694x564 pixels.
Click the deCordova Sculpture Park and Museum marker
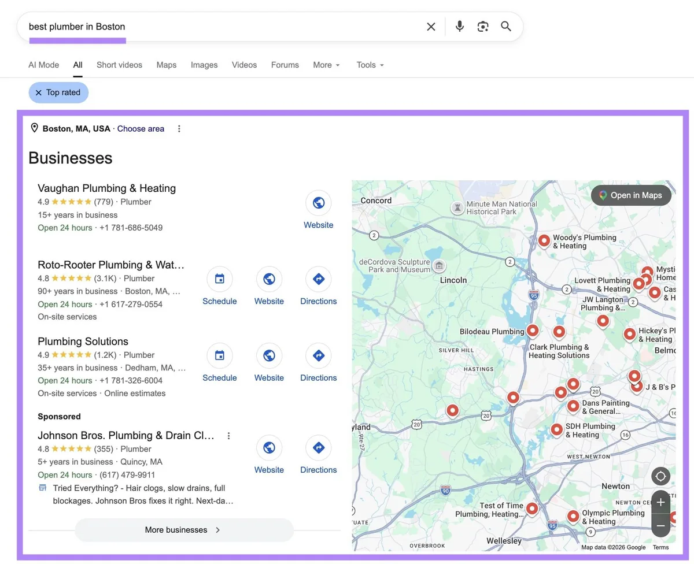[x=439, y=266]
